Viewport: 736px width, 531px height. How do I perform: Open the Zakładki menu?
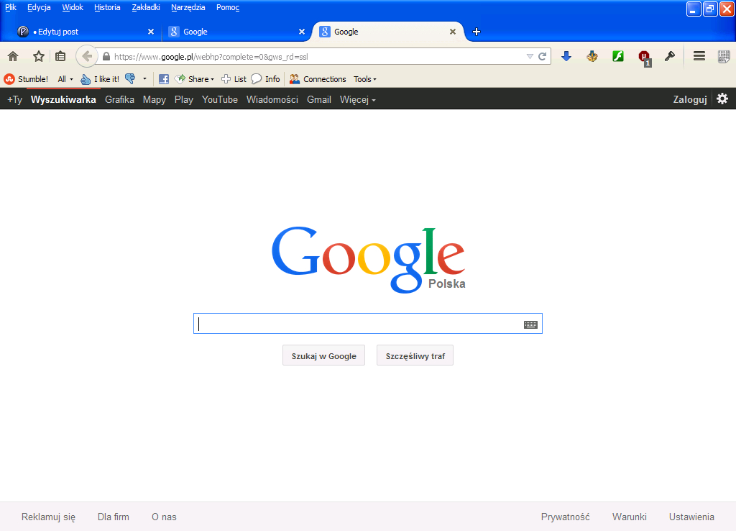point(146,7)
